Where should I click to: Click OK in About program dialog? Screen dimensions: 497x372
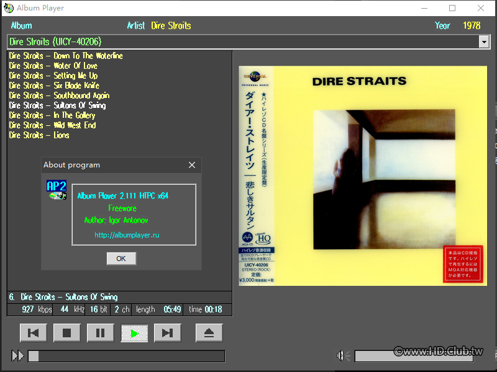121,259
